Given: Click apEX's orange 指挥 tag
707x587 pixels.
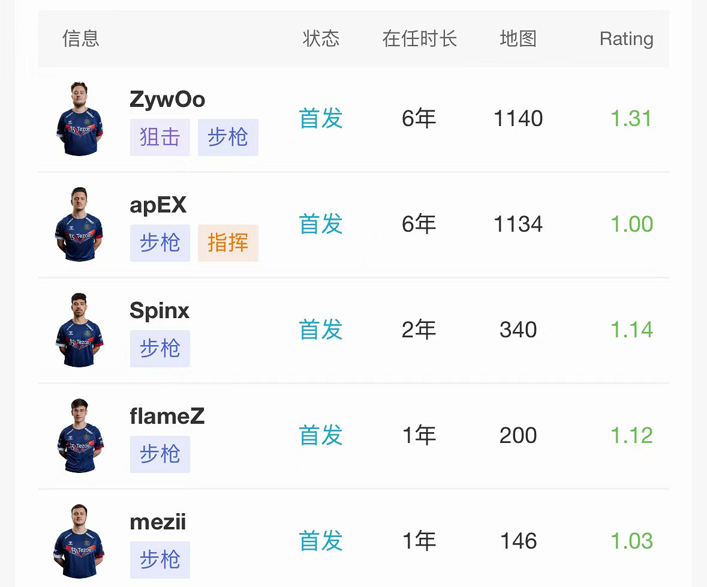Looking at the screenshot, I should 228,243.
